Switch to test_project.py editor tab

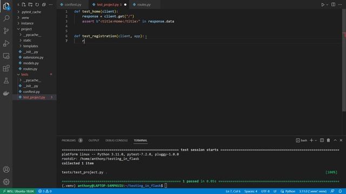[x=109, y=4]
